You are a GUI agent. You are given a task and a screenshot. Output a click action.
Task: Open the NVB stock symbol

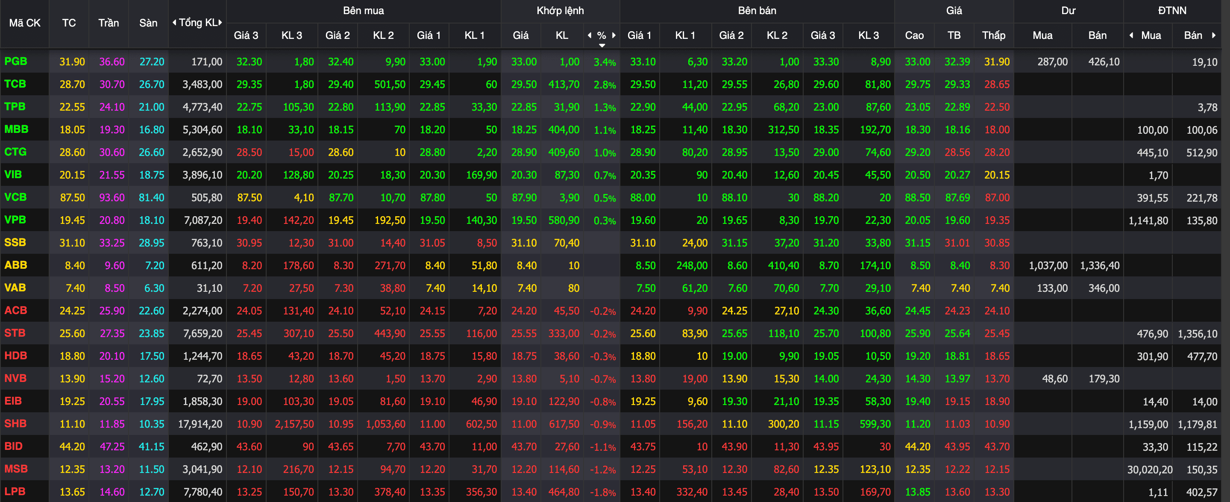[15, 378]
